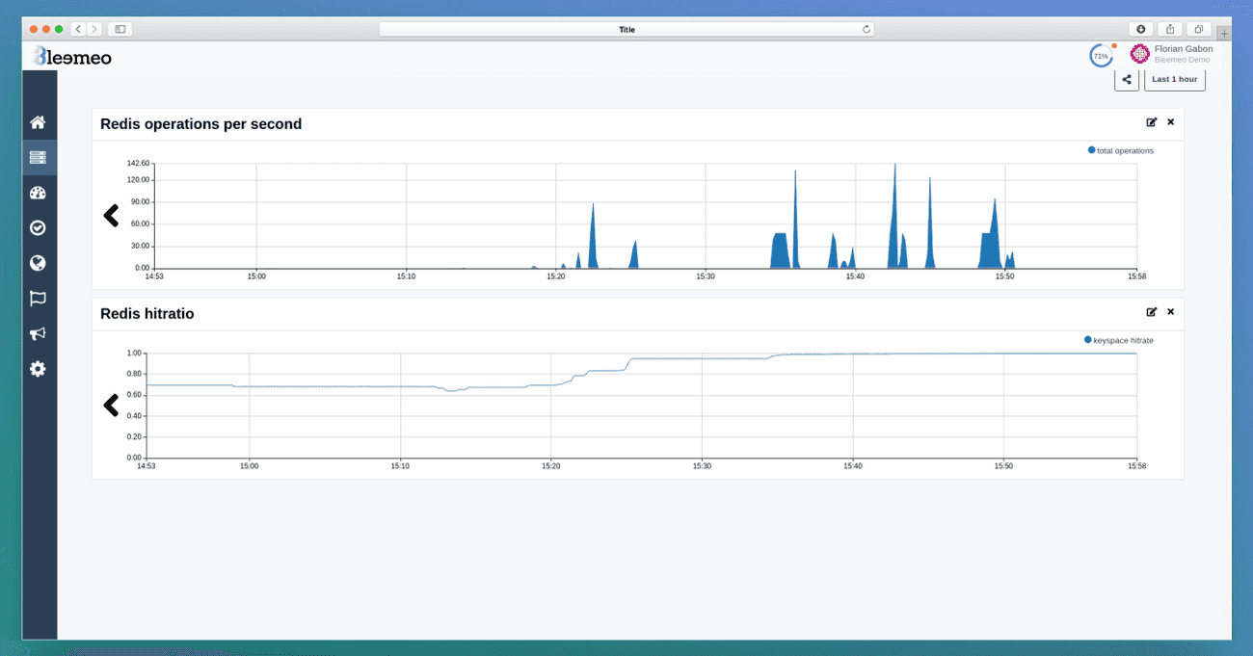The width and height of the screenshot is (1253, 656).
Task: Open the dashboards list icon in the sidebar
Action: [38, 156]
